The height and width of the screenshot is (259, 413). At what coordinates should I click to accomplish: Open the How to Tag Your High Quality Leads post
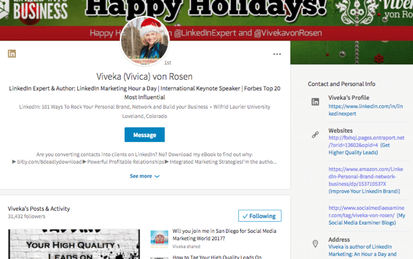tap(217, 257)
